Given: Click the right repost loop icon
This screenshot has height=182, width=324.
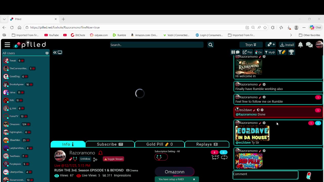Looking at the screenshot, I should [x=224, y=157].
